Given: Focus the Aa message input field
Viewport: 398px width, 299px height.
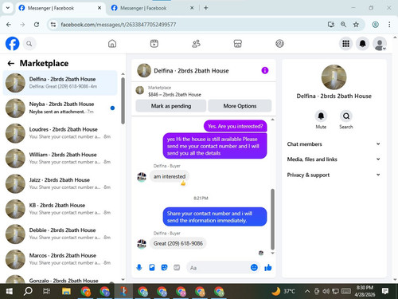Looking at the screenshot, I should click(218, 268).
